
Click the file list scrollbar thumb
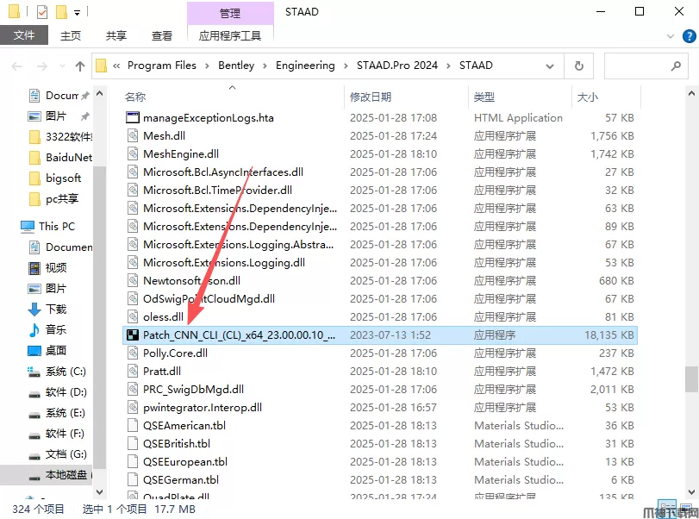pos(692,379)
